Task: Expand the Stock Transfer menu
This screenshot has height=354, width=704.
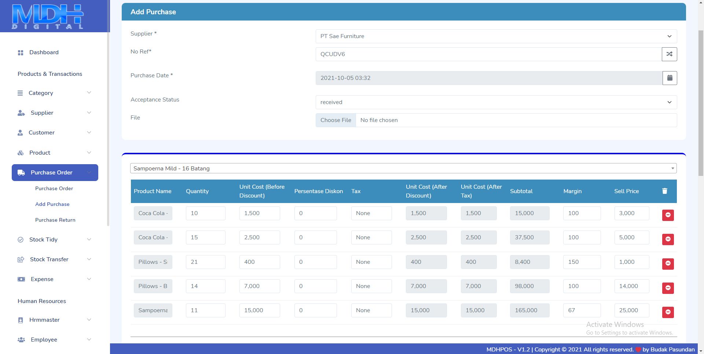Action: click(x=54, y=259)
